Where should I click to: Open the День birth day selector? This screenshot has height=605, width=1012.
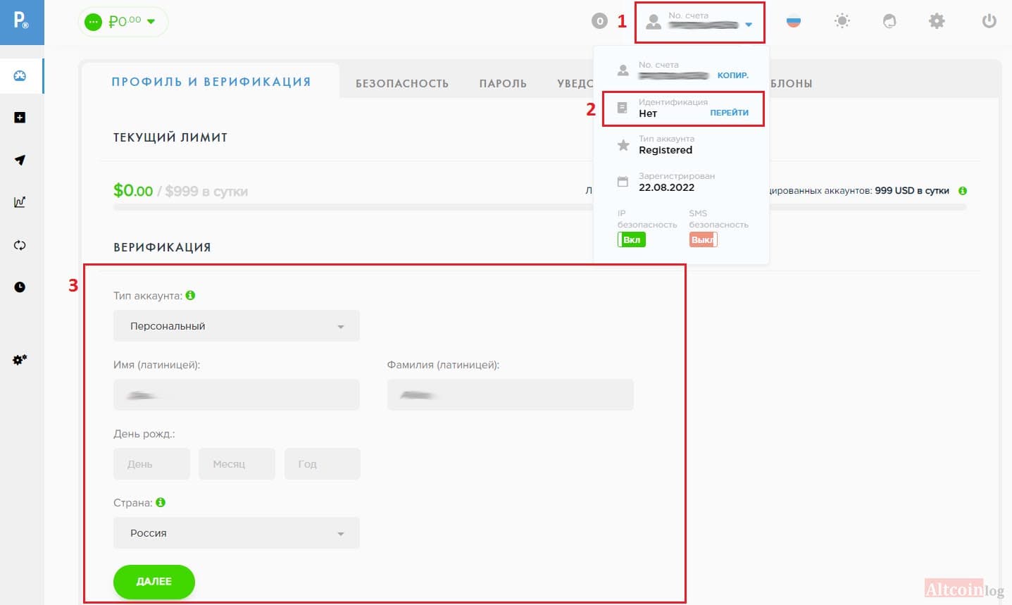coord(151,464)
